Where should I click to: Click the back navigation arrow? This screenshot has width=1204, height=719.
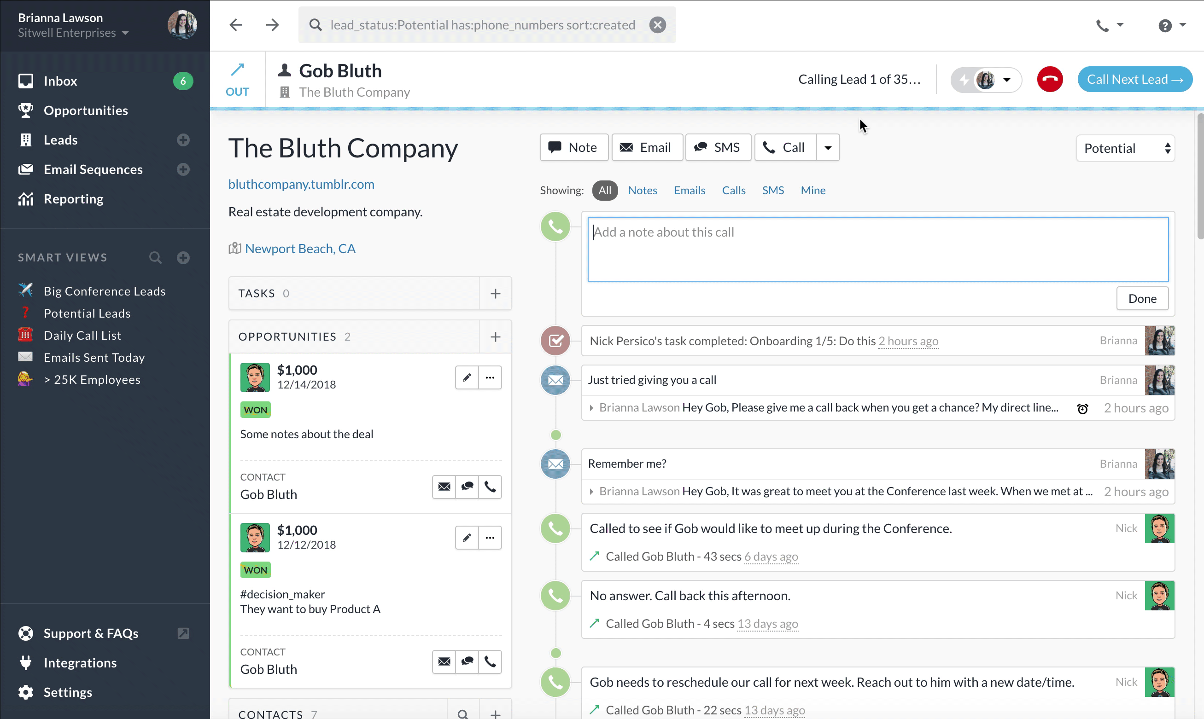point(236,25)
